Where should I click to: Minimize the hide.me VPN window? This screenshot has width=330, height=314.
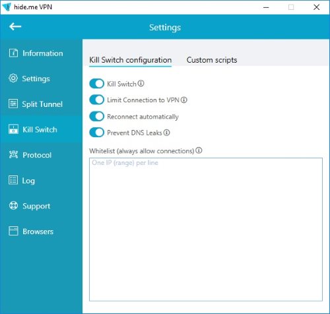[x=266, y=7]
